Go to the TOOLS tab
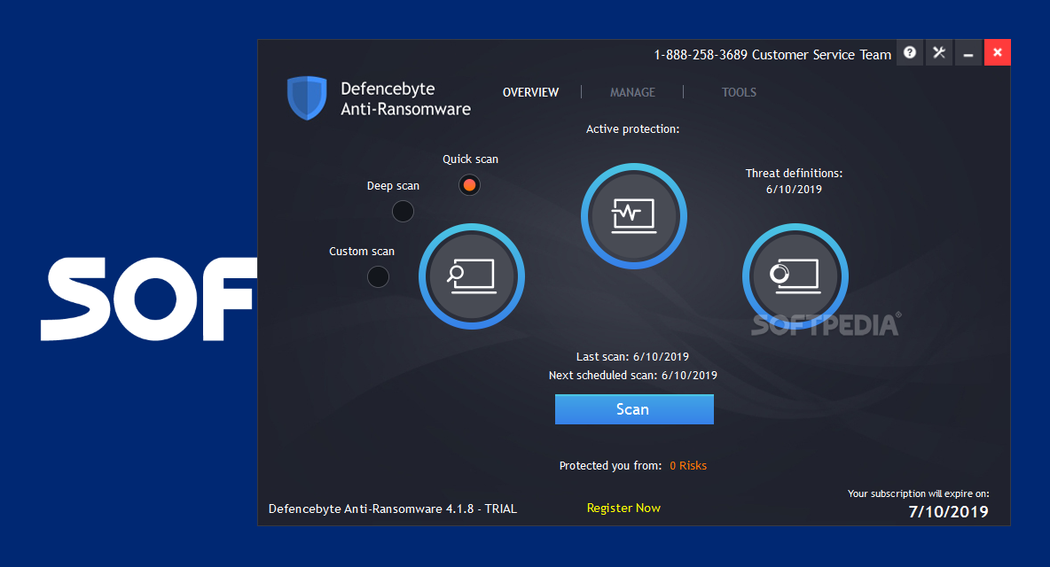Viewport: 1050px width, 567px height. click(x=739, y=92)
